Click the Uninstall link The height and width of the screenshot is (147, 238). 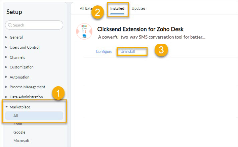(128, 52)
